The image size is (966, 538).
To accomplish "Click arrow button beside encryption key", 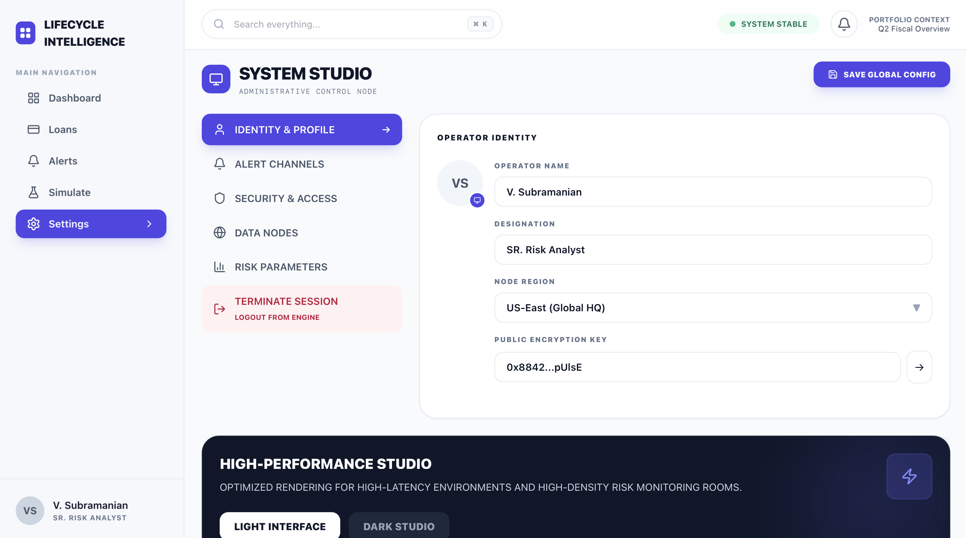I will (x=919, y=367).
